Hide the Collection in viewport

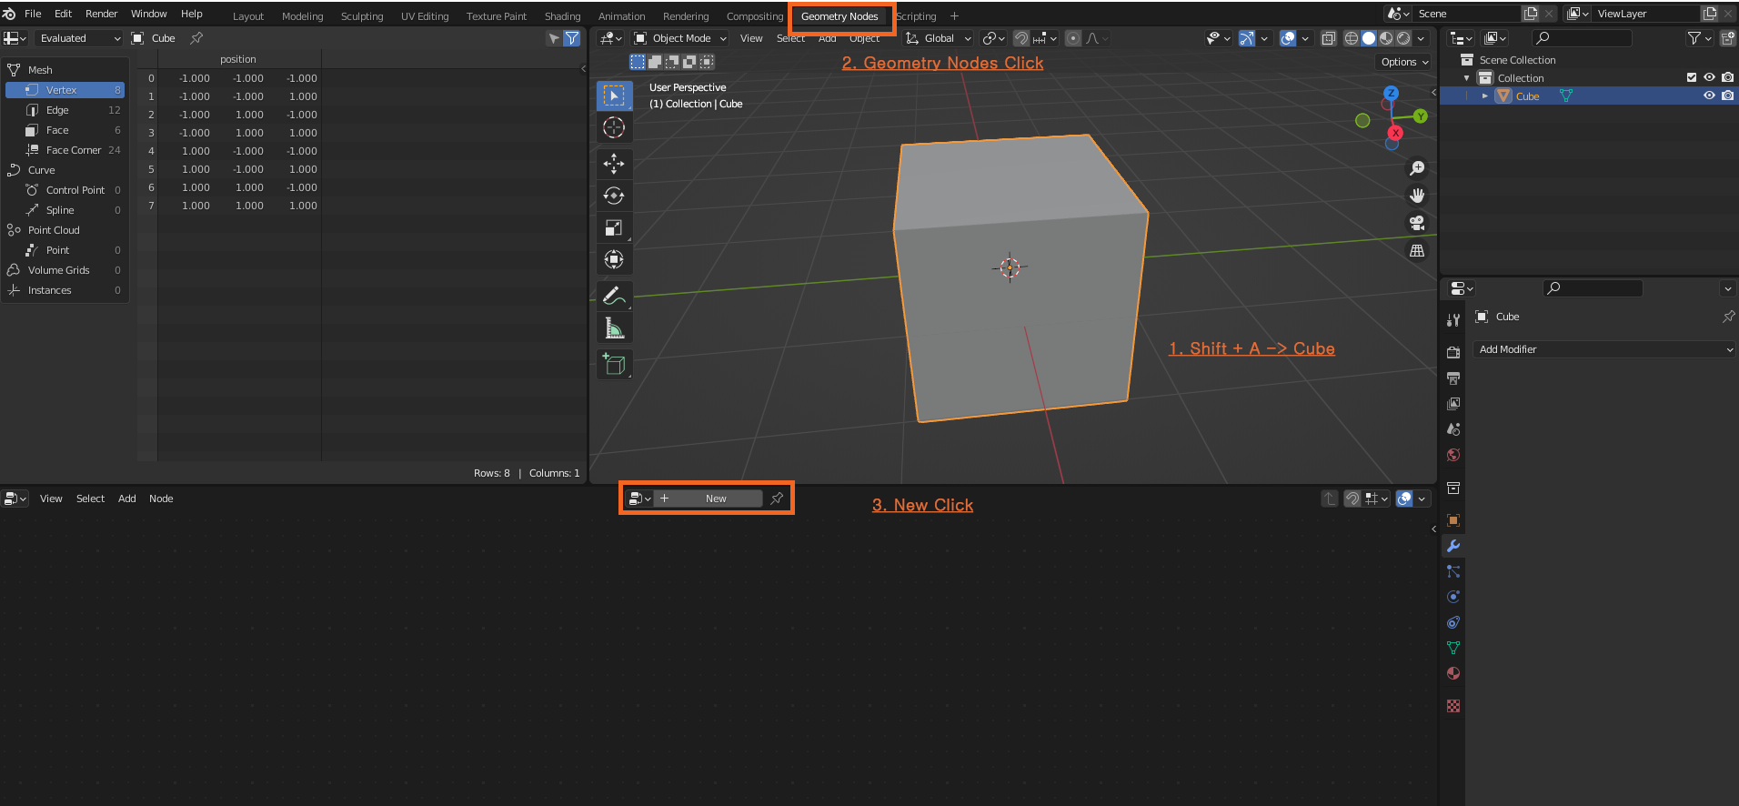pos(1709,77)
